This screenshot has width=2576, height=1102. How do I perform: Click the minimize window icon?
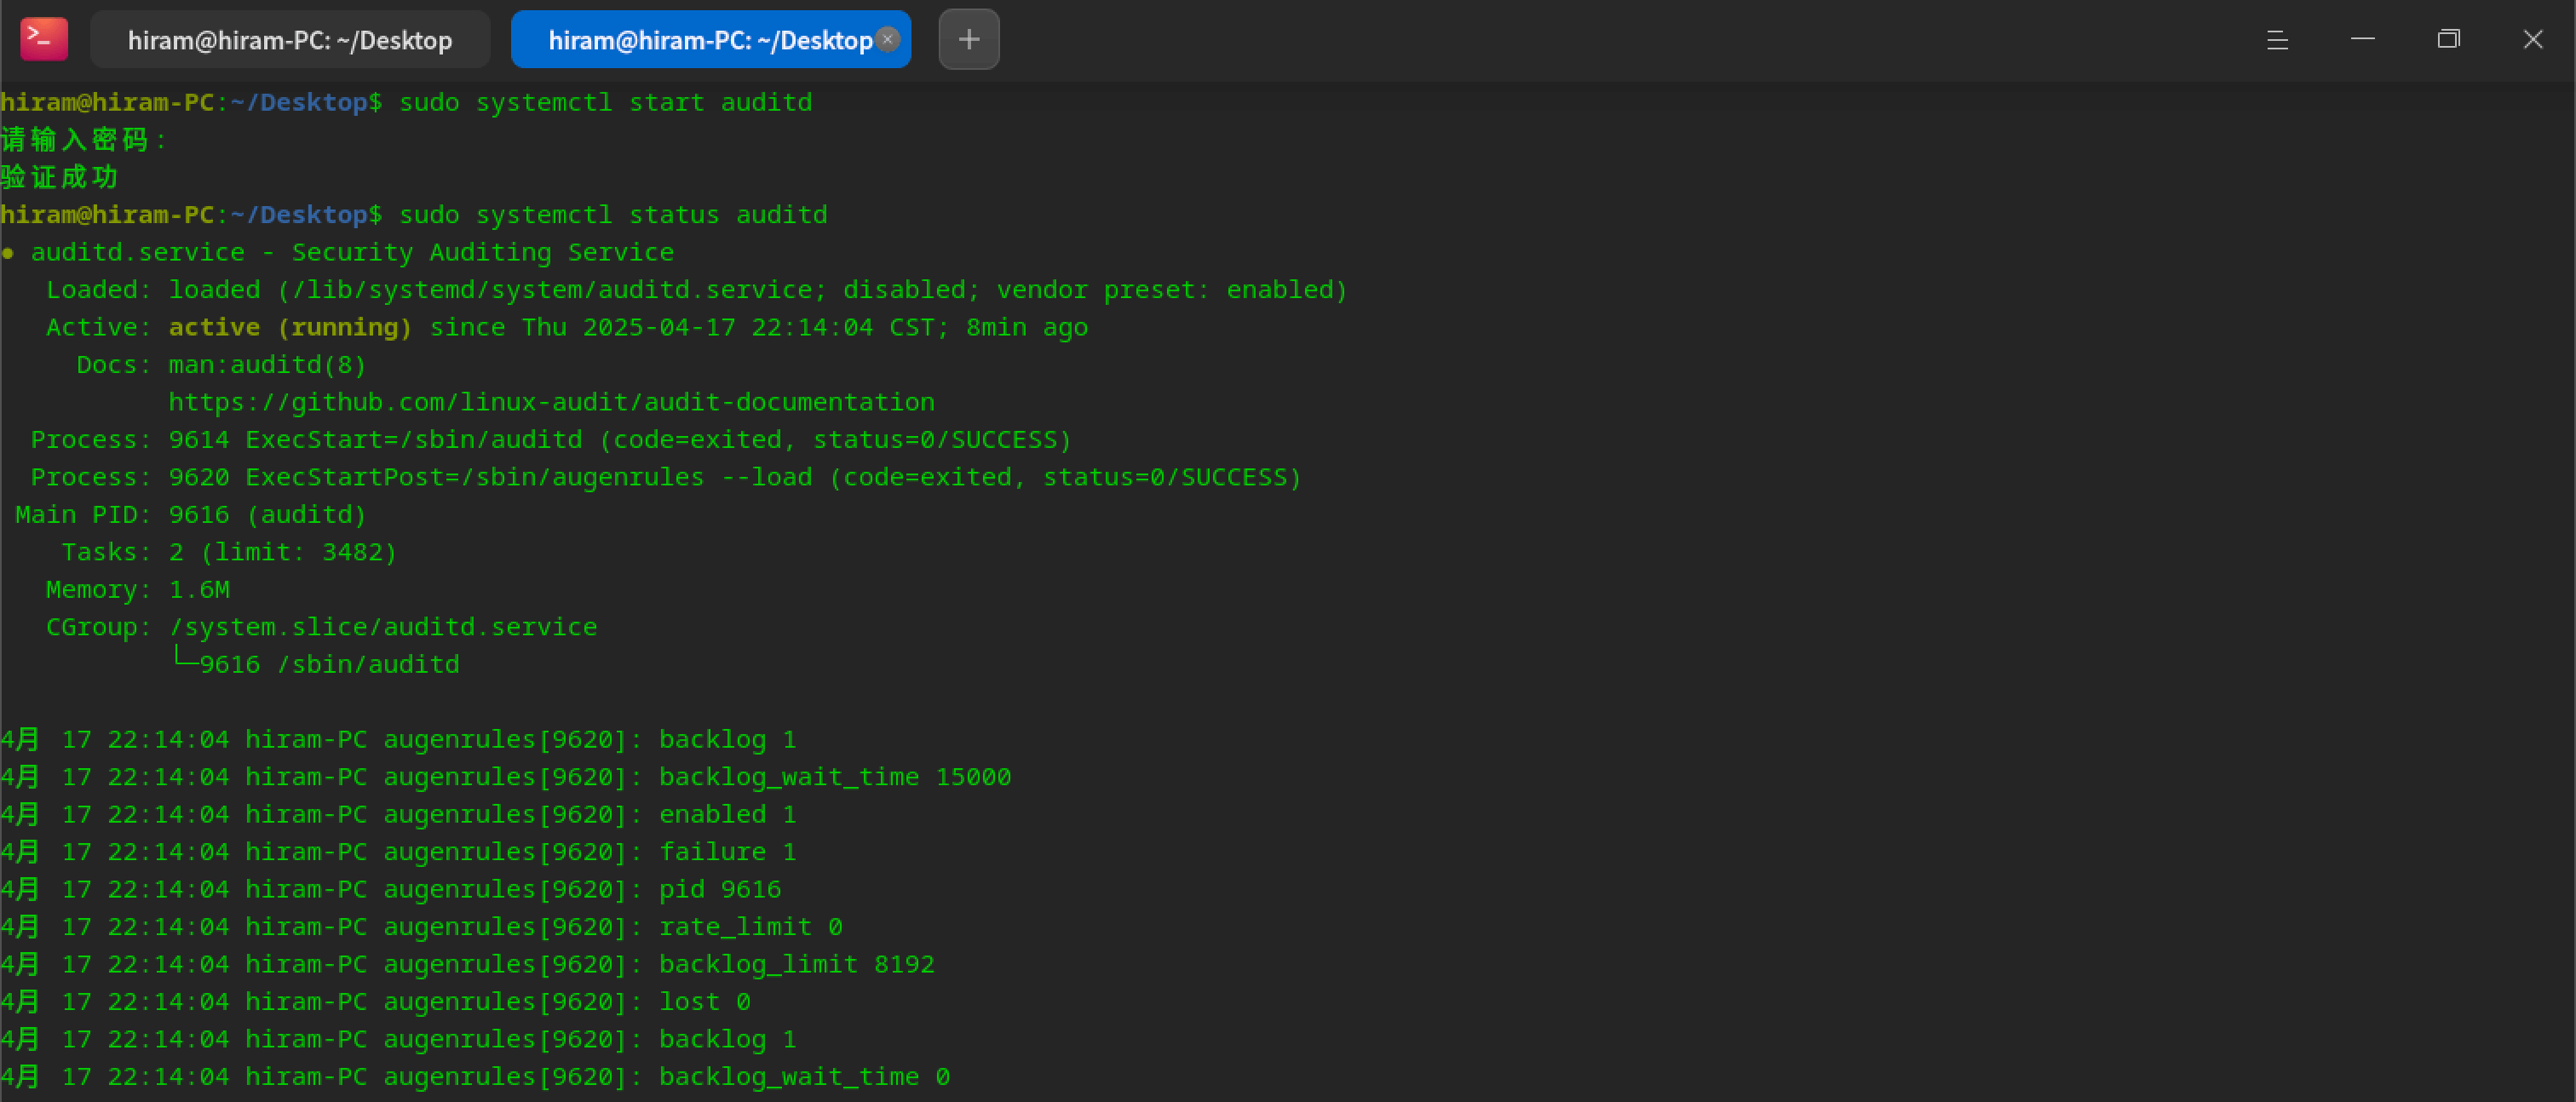pos(2362,39)
